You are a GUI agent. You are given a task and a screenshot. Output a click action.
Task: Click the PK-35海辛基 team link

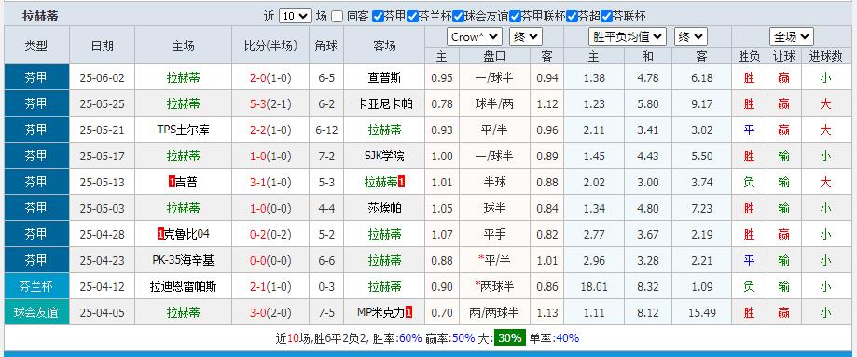coord(183,261)
